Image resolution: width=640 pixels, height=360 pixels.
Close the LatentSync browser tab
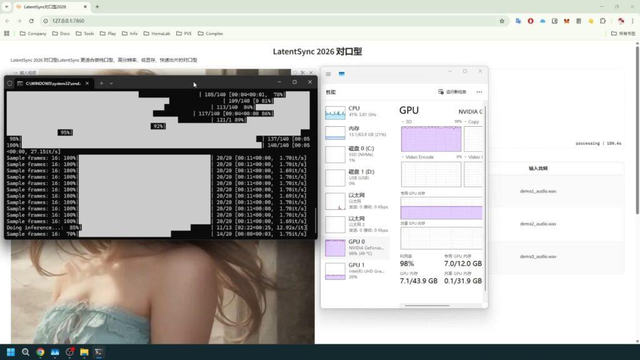(85, 6)
